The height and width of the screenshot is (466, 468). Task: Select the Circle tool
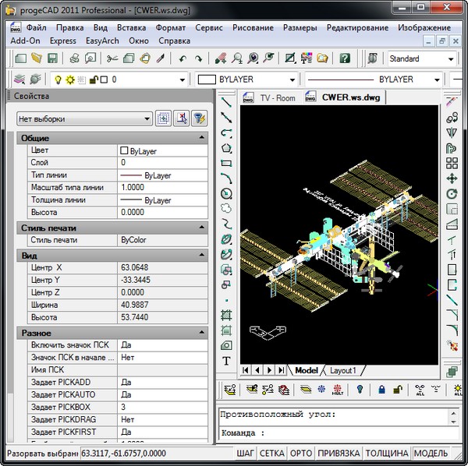coord(226,193)
